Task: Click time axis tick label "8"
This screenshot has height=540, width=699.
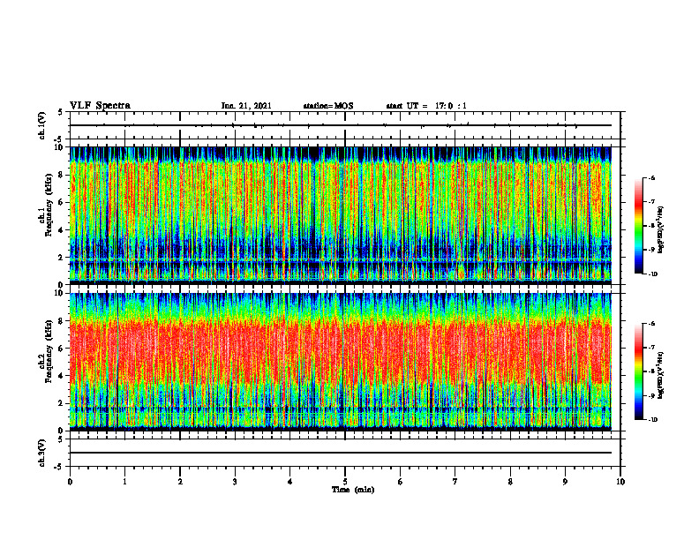Action: tap(510, 482)
